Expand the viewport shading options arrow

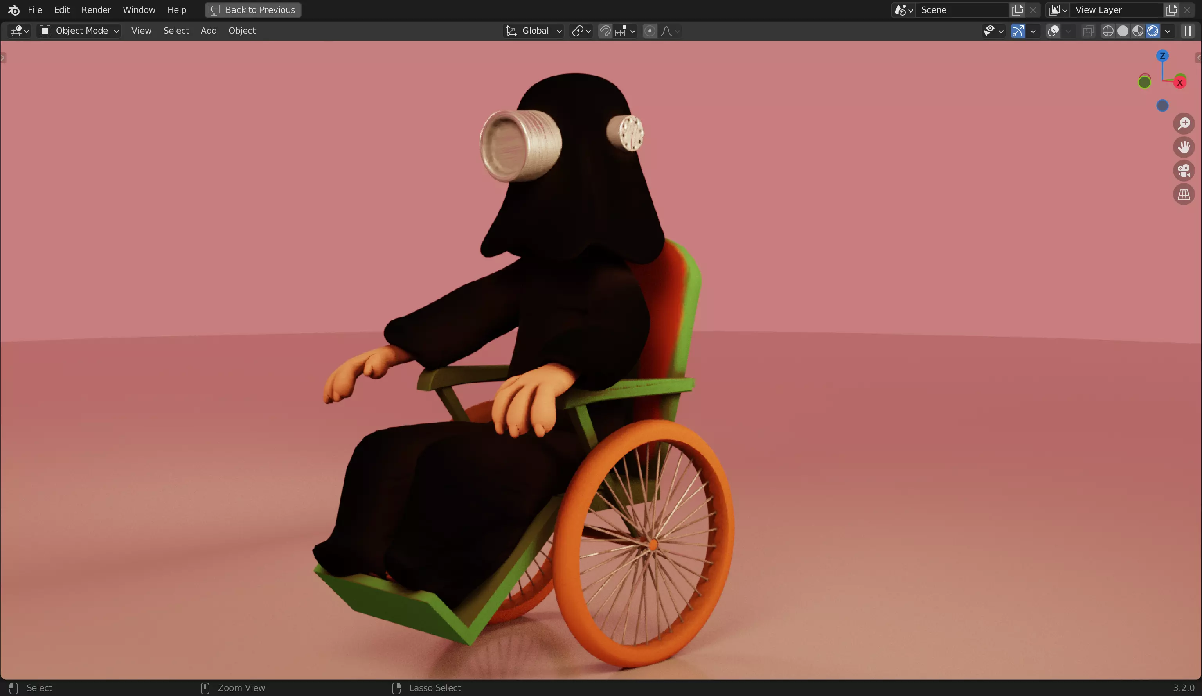coord(1167,31)
